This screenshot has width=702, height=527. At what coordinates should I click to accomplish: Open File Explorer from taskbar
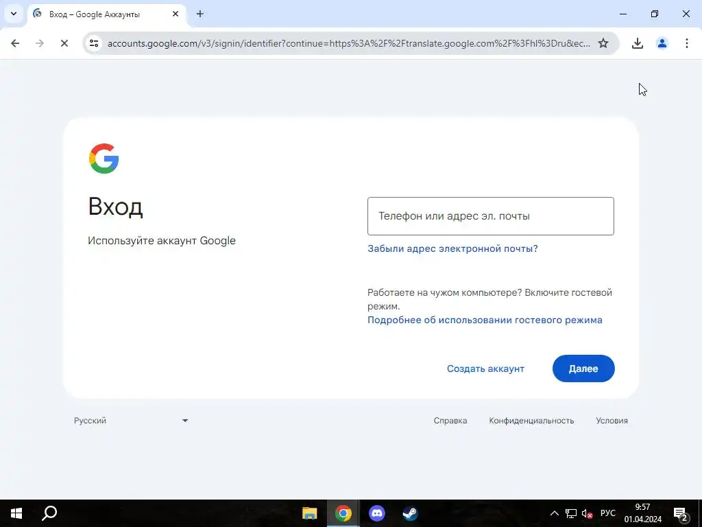[x=309, y=513]
